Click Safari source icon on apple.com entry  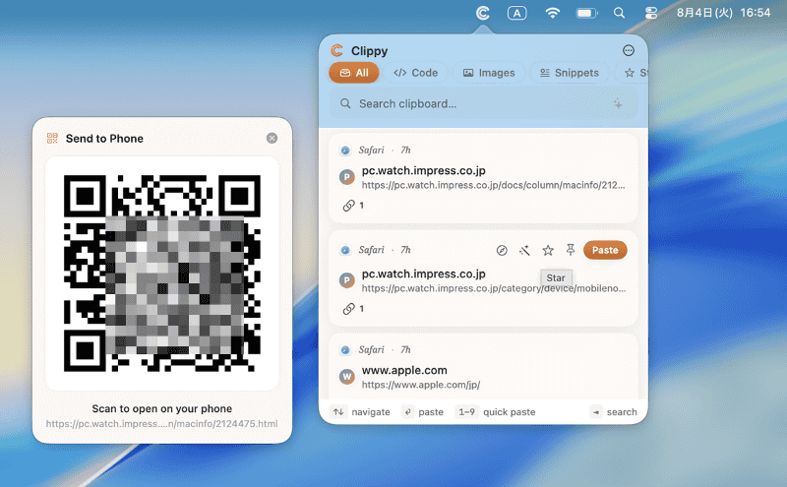(x=345, y=350)
